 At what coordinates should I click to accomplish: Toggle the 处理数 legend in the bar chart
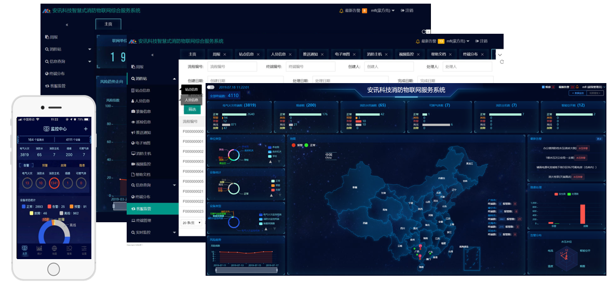pyautogui.click(x=574, y=194)
